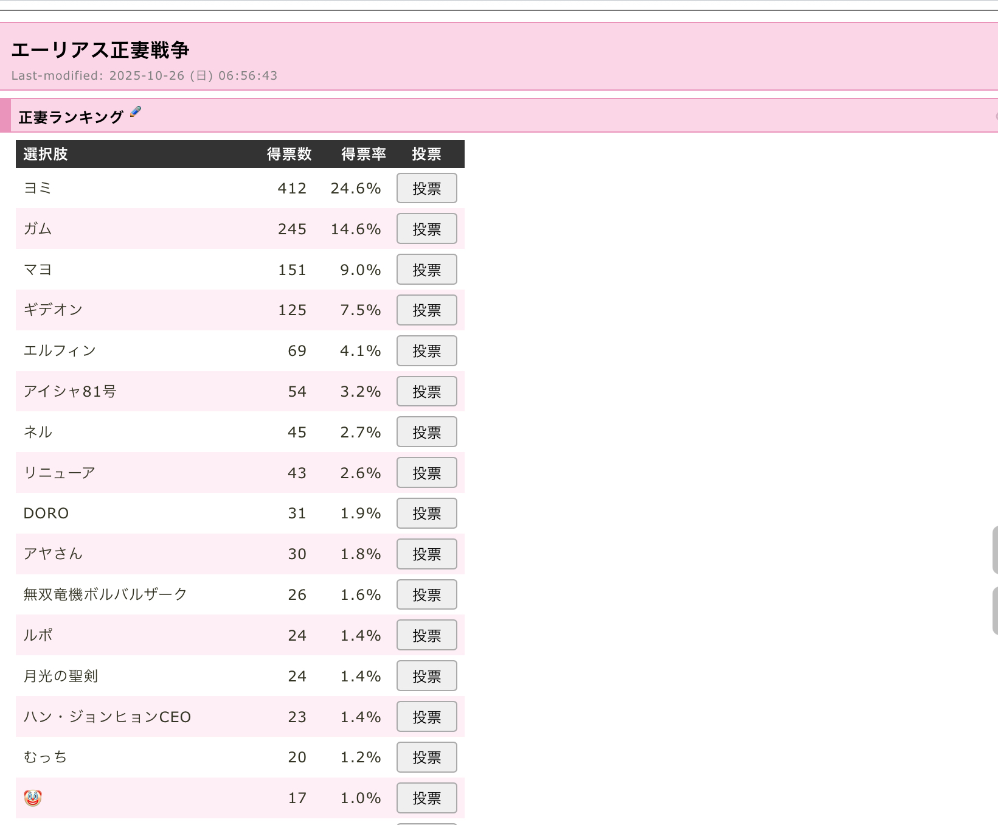The height and width of the screenshot is (825, 998).
Task: Vote for リニューア in the ranking
Action: pos(426,473)
